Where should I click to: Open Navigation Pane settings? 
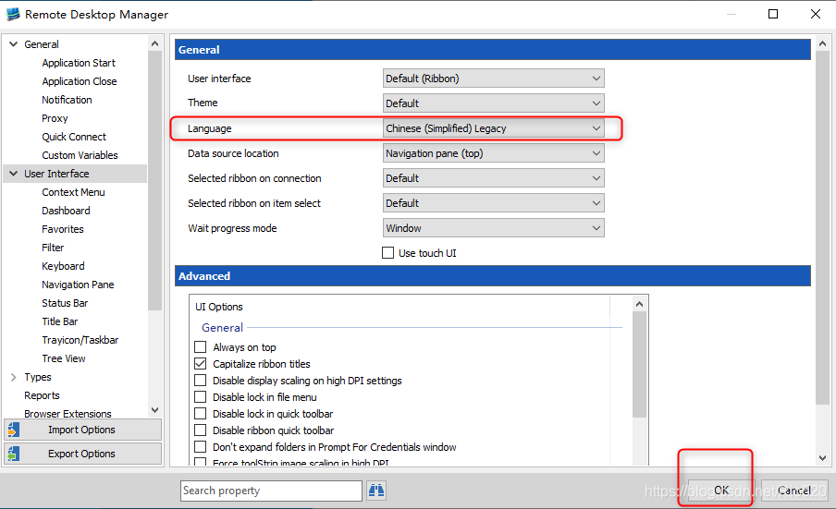(78, 285)
